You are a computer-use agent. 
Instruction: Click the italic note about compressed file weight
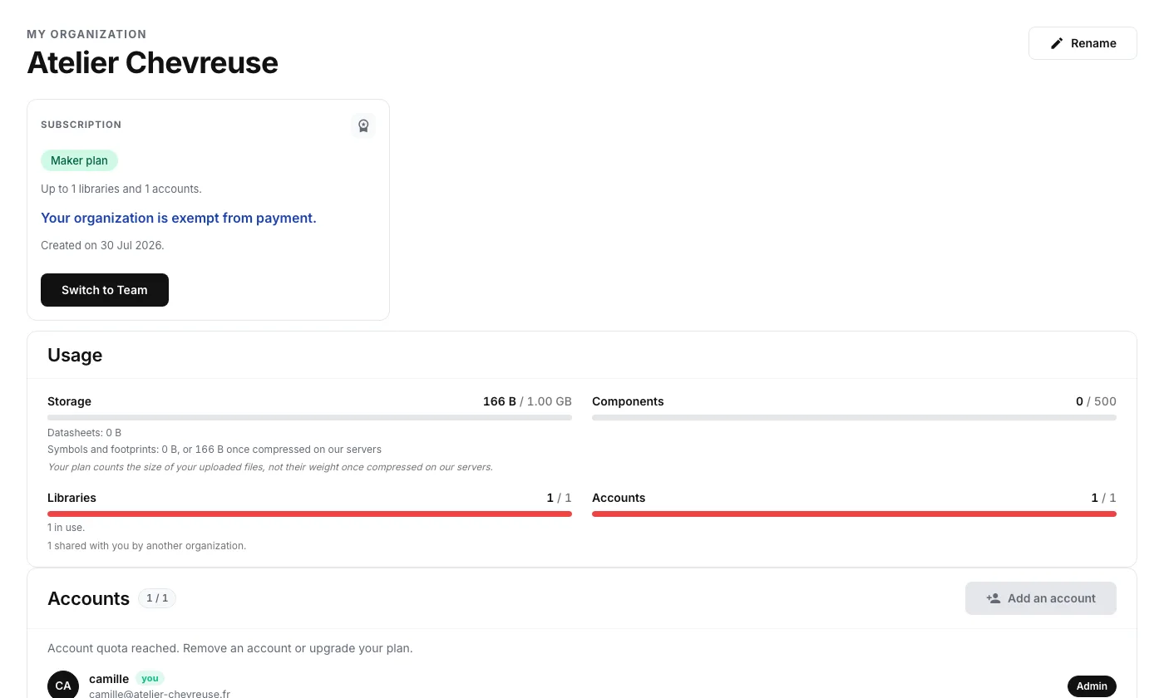(270, 467)
